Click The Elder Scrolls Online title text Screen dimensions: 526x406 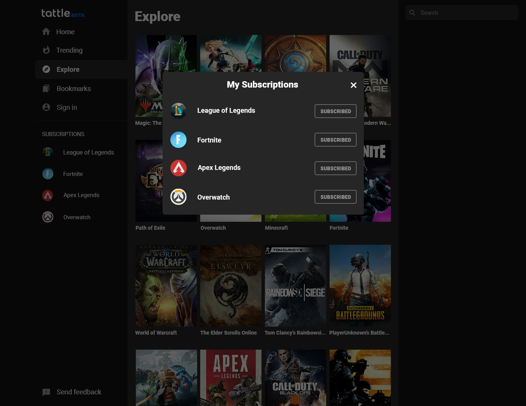[228, 333]
